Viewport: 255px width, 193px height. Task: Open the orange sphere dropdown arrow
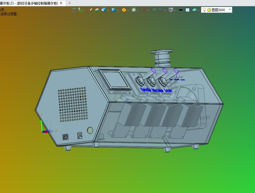click(128, 10)
